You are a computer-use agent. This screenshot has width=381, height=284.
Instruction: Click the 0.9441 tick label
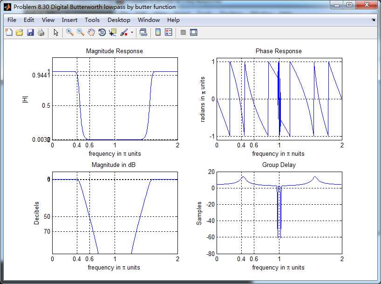point(41,75)
